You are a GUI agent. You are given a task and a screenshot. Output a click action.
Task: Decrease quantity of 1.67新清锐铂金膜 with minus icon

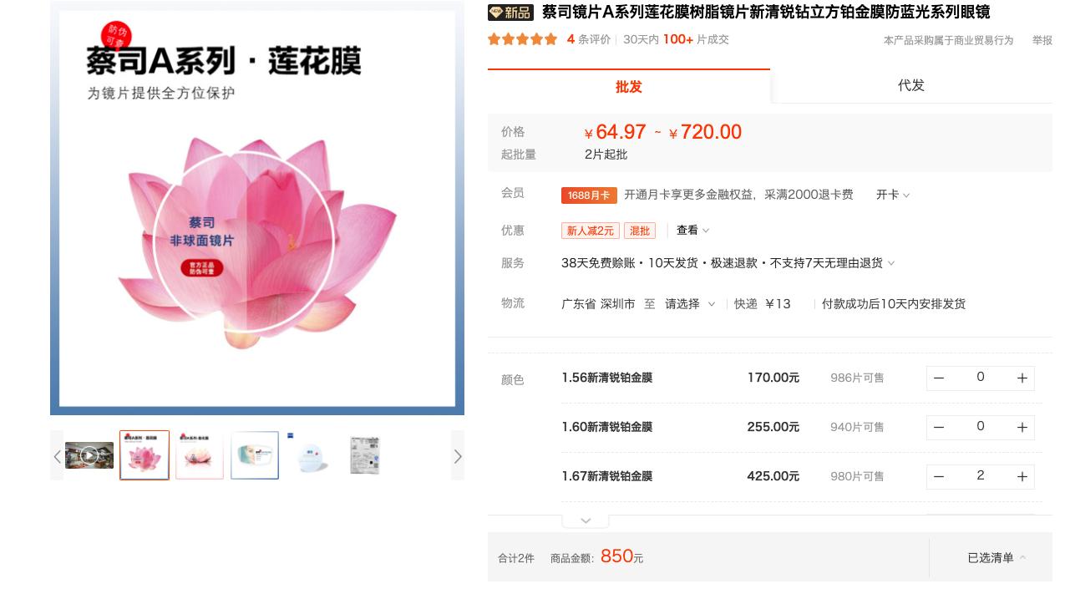[938, 476]
